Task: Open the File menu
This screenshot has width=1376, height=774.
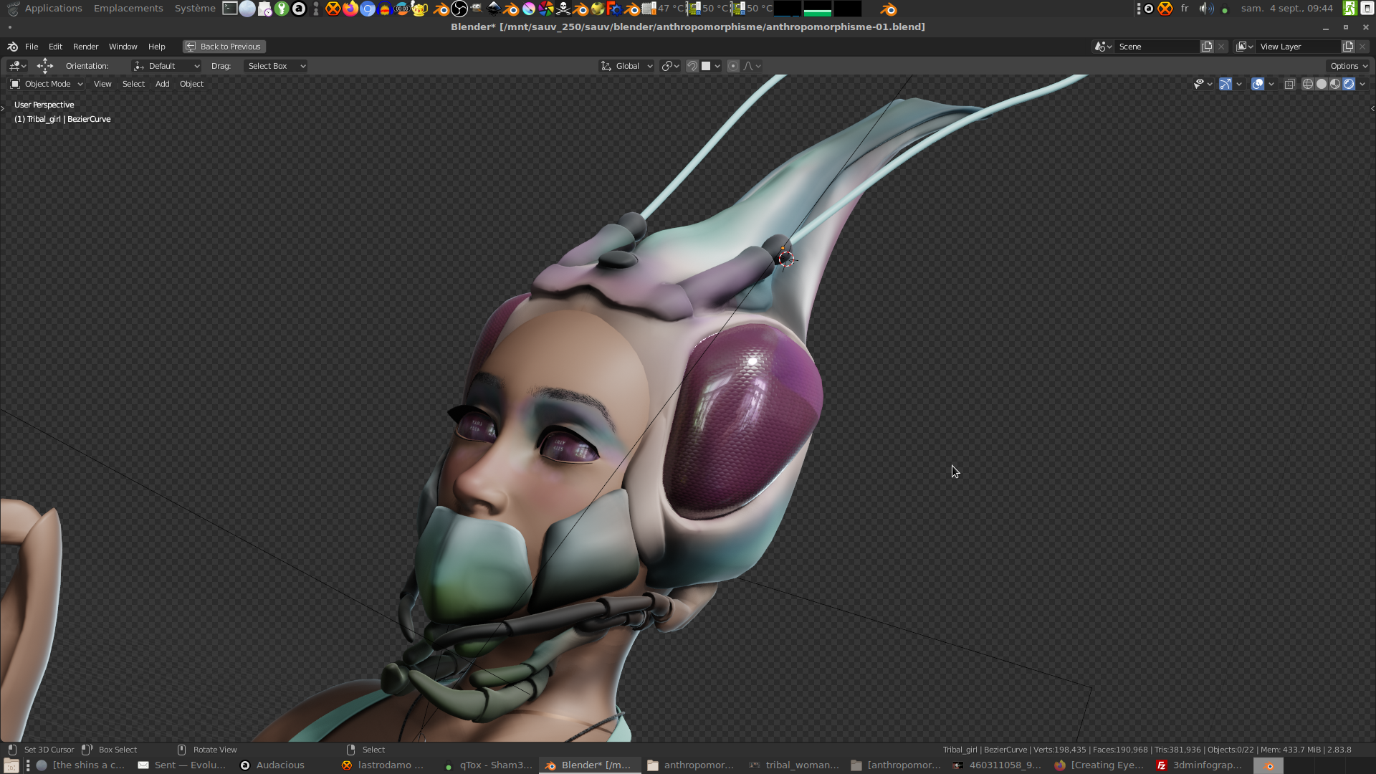Action: coord(32,47)
